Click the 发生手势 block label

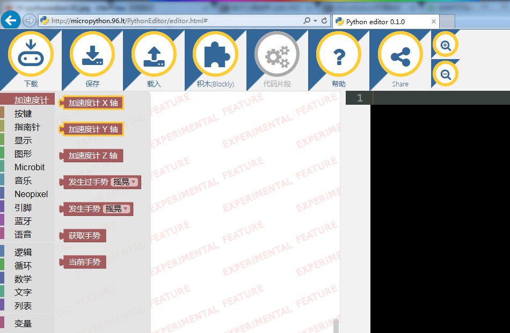(84, 208)
